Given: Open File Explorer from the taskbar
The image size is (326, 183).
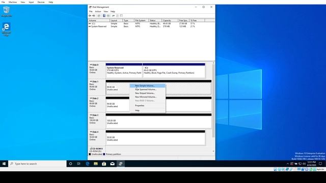Looking at the screenshot, I should coord(96,164).
